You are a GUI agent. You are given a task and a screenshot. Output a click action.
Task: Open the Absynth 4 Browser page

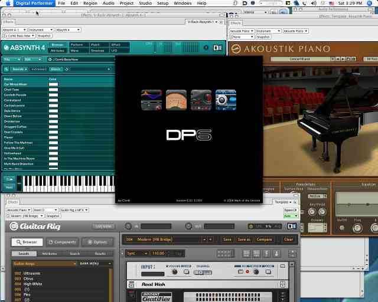pyautogui.click(x=57, y=45)
